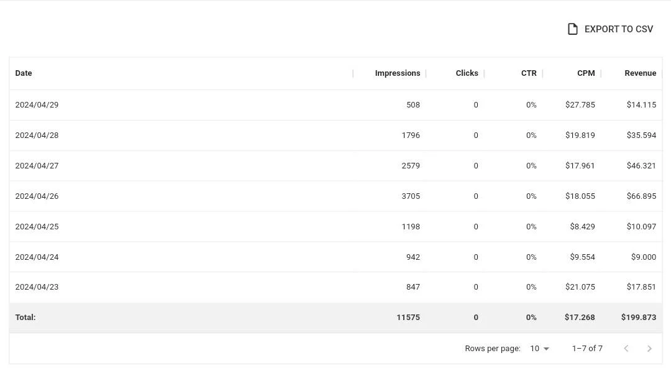Viewport: 671px width, 376px height.
Task: Click the revenue value $66.895
Action: [641, 196]
